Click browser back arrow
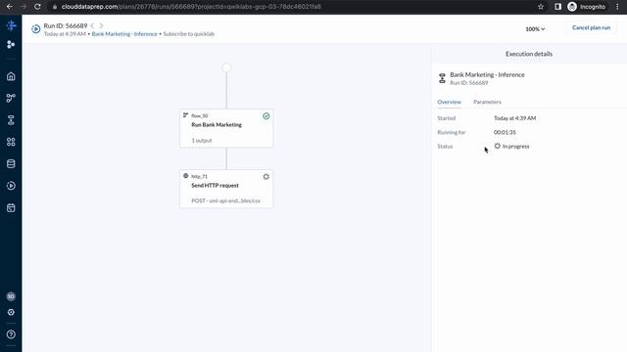 pos(10,7)
